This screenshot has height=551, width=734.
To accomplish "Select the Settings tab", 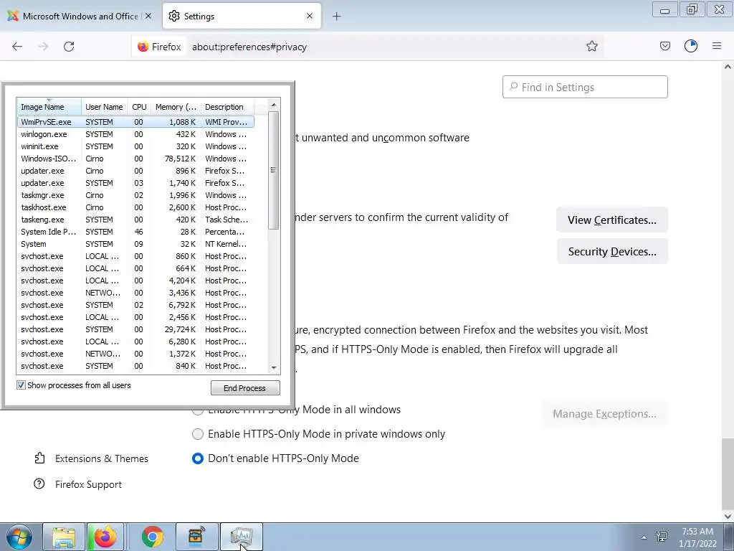I will point(242,16).
